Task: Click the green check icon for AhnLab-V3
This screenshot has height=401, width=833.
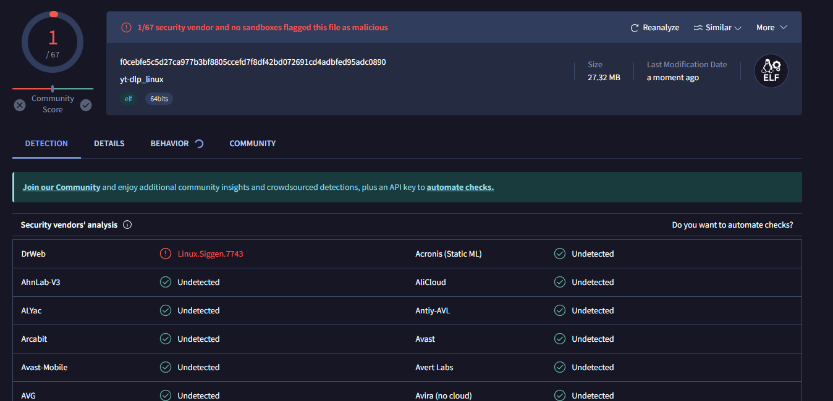Action: (165, 283)
